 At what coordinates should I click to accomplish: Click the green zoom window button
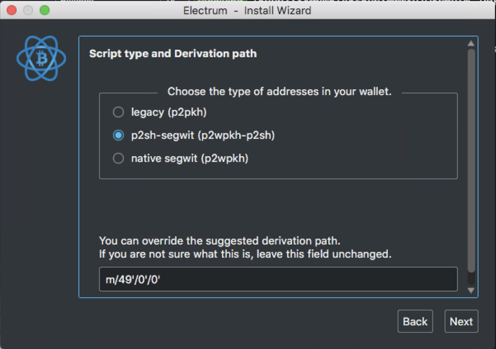pyautogui.click(x=45, y=10)
